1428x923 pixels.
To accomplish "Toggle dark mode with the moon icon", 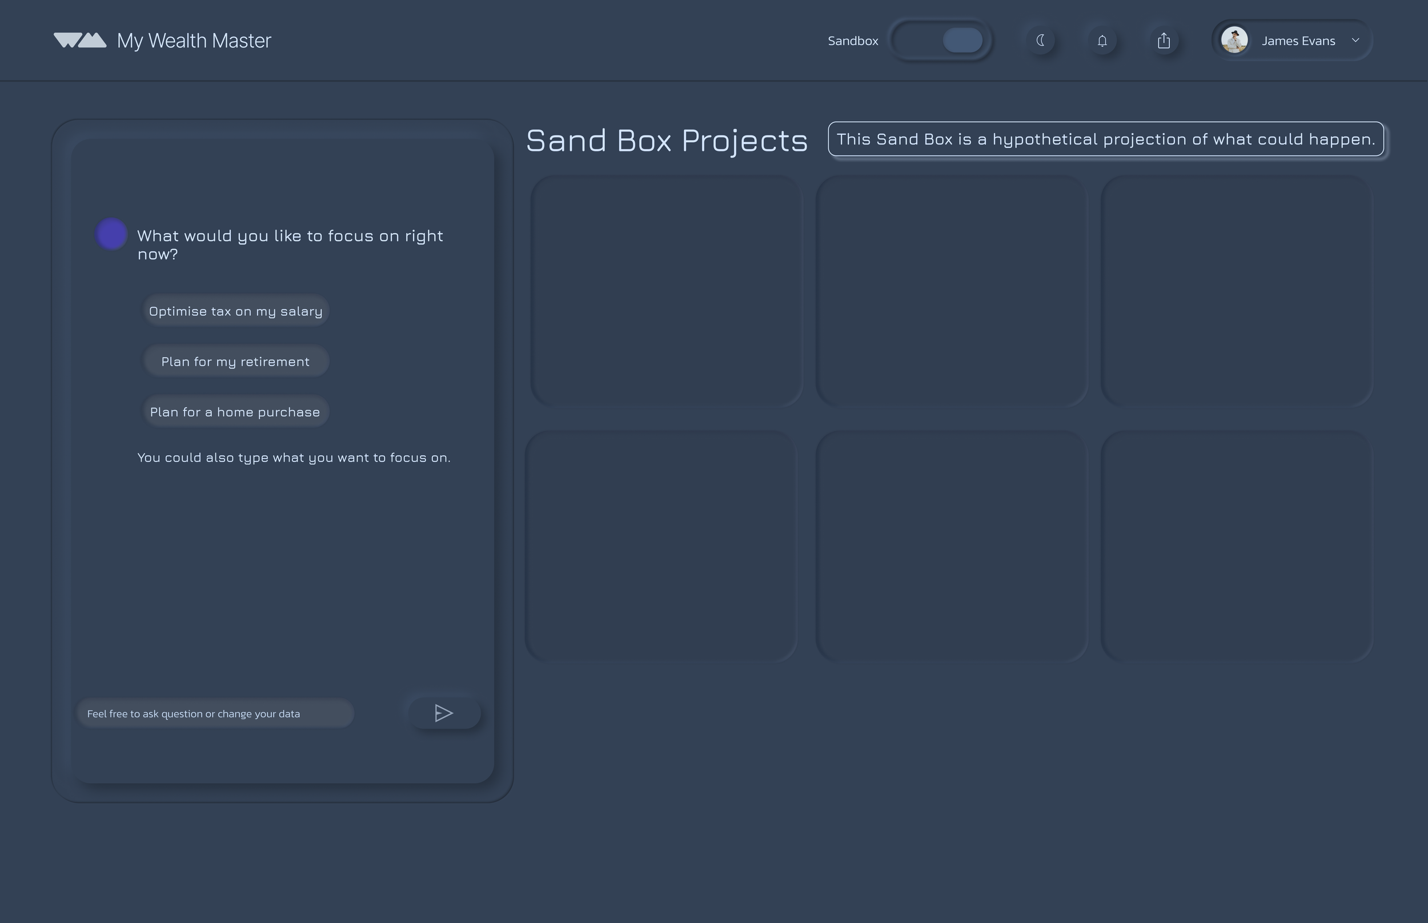I will click(x=1041, y=40).
